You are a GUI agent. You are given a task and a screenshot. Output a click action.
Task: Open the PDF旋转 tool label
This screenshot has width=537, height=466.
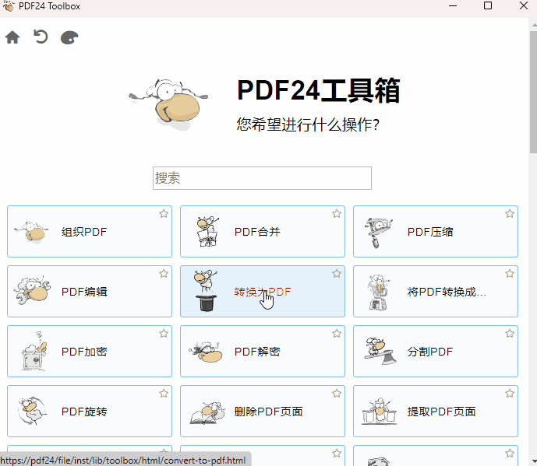click(84, 412)
